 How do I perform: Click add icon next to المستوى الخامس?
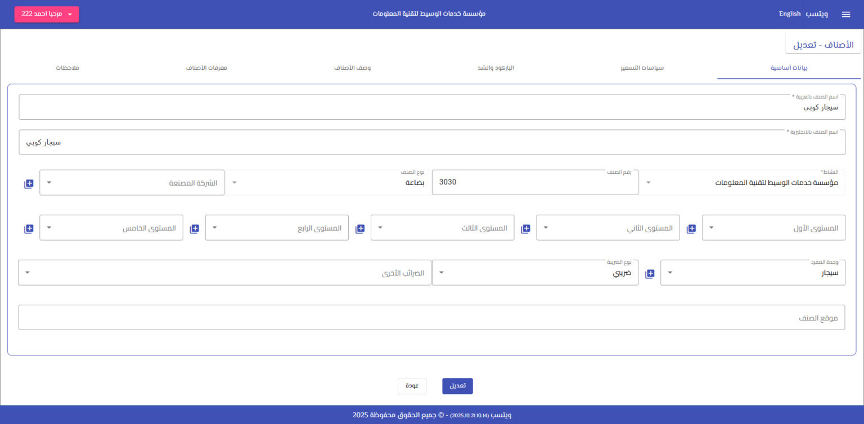point(29,229)
